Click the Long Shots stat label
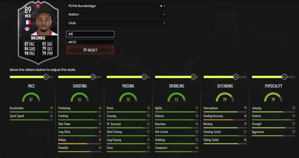This screenshot has height=158, width=299. (x=64, y=132)
